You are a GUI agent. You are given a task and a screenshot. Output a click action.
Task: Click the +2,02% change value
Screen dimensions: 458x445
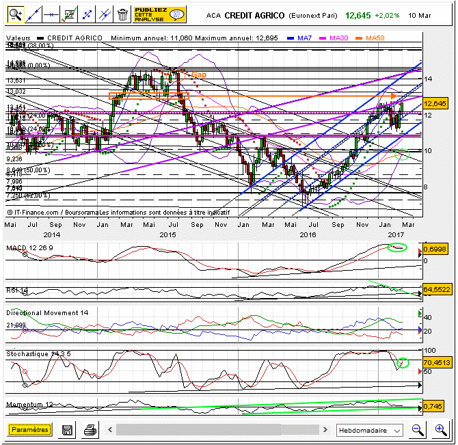pyautogui.click(x=387, y=16)
